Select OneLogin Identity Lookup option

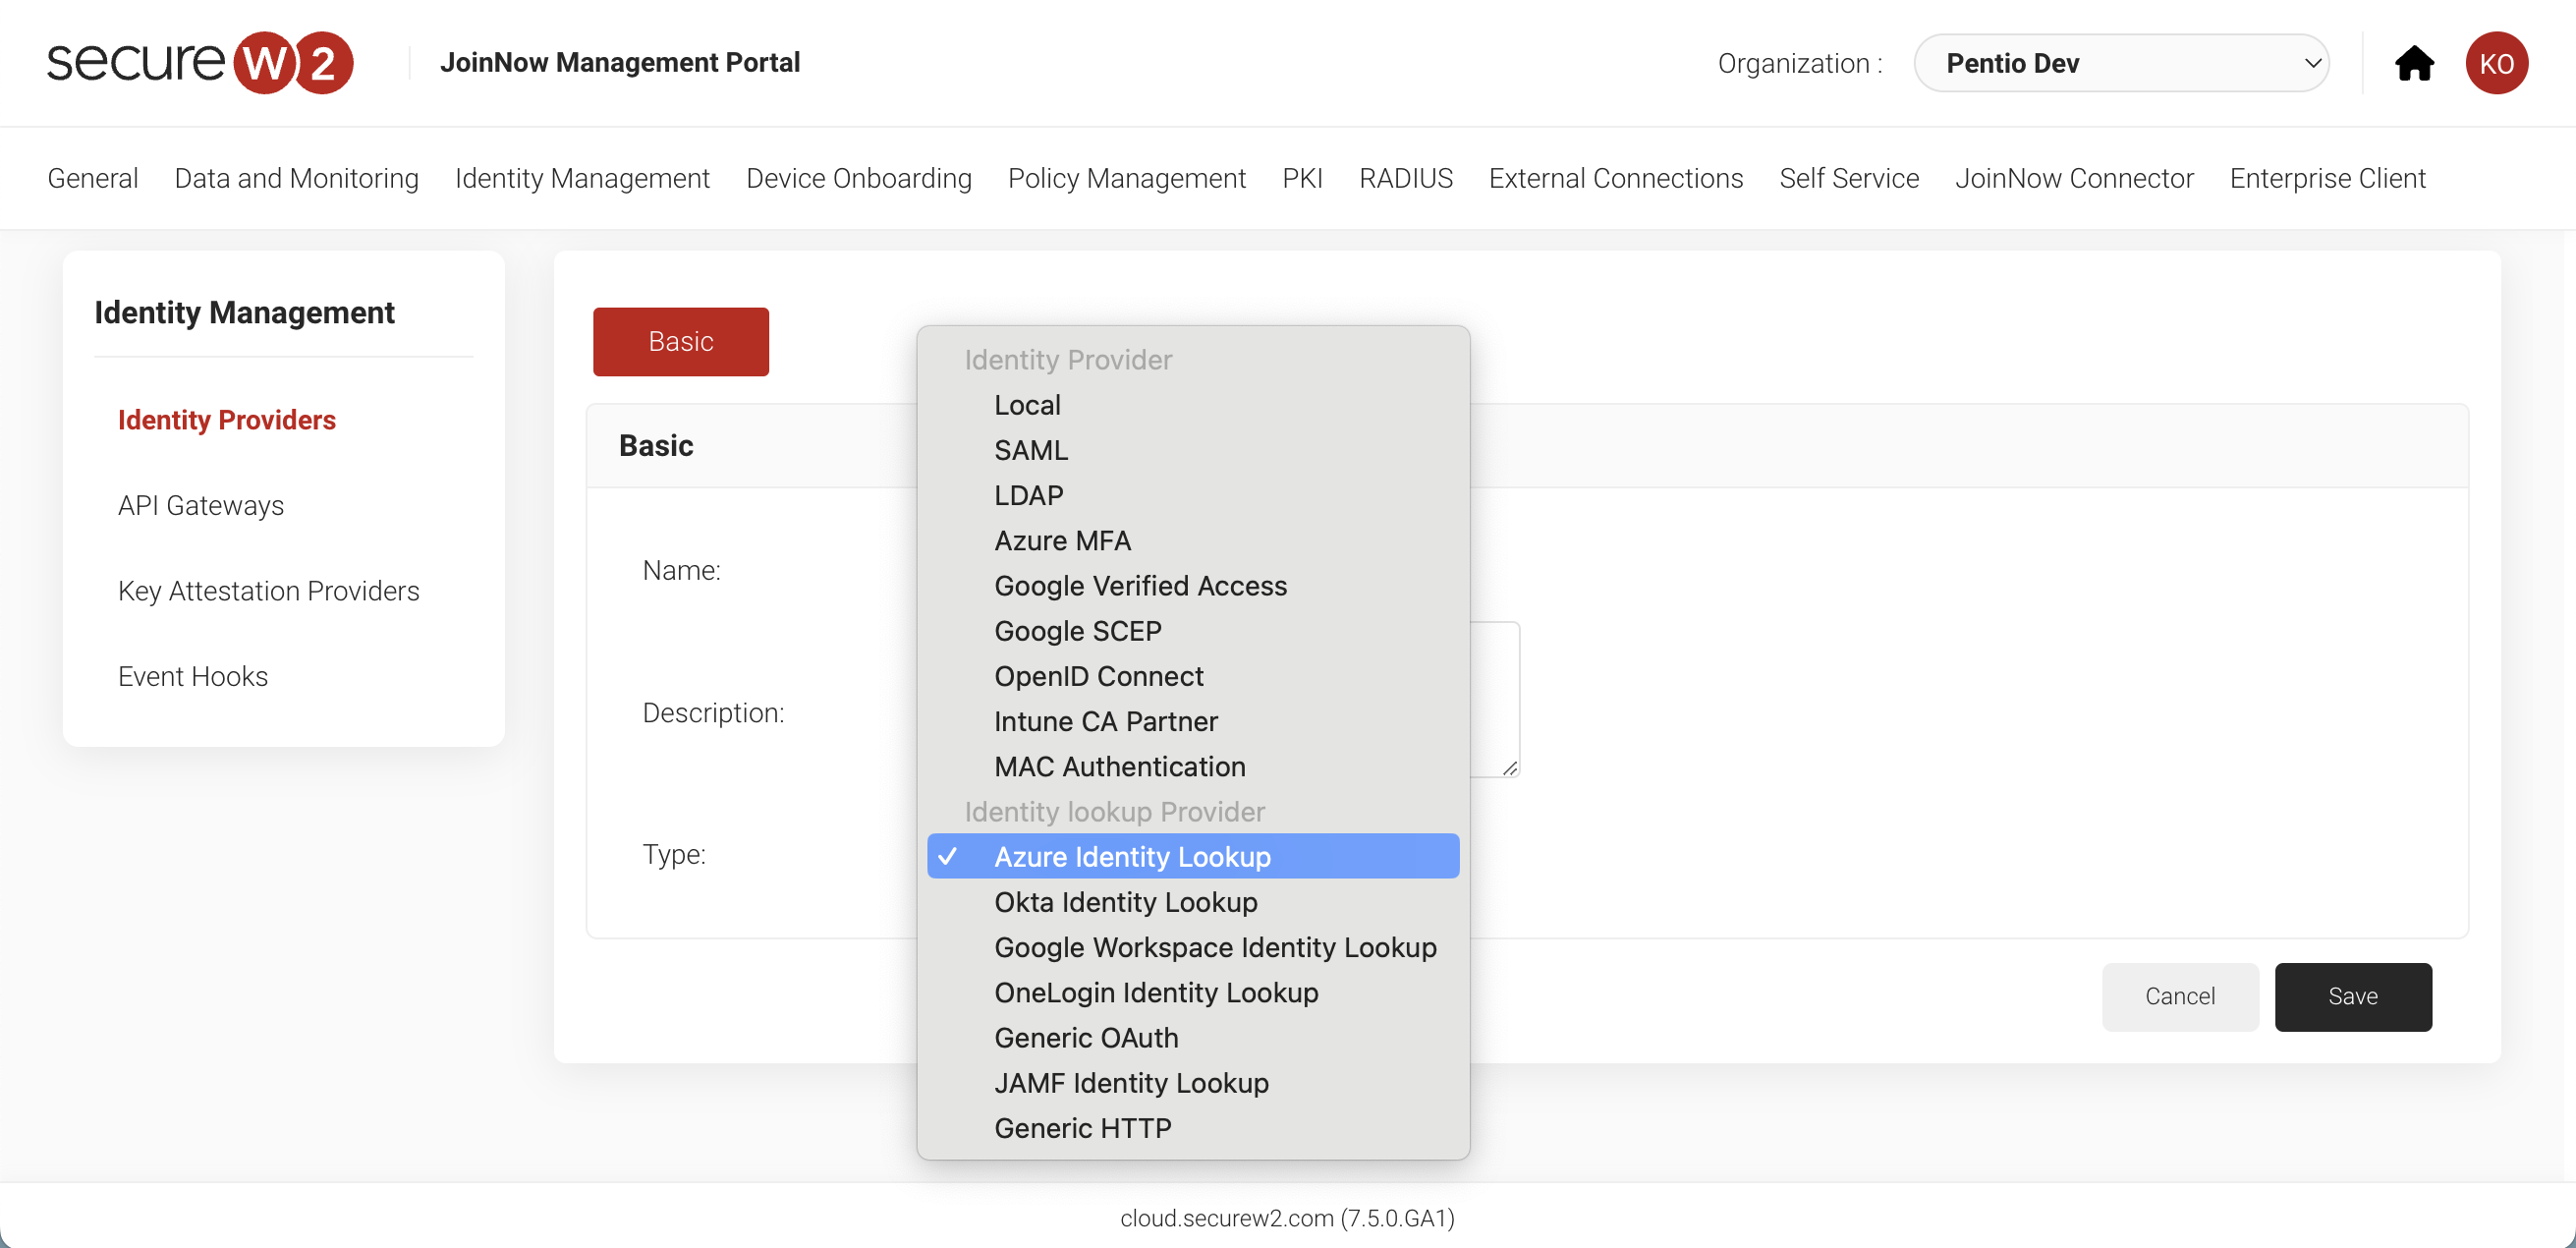coord(1192,992)
